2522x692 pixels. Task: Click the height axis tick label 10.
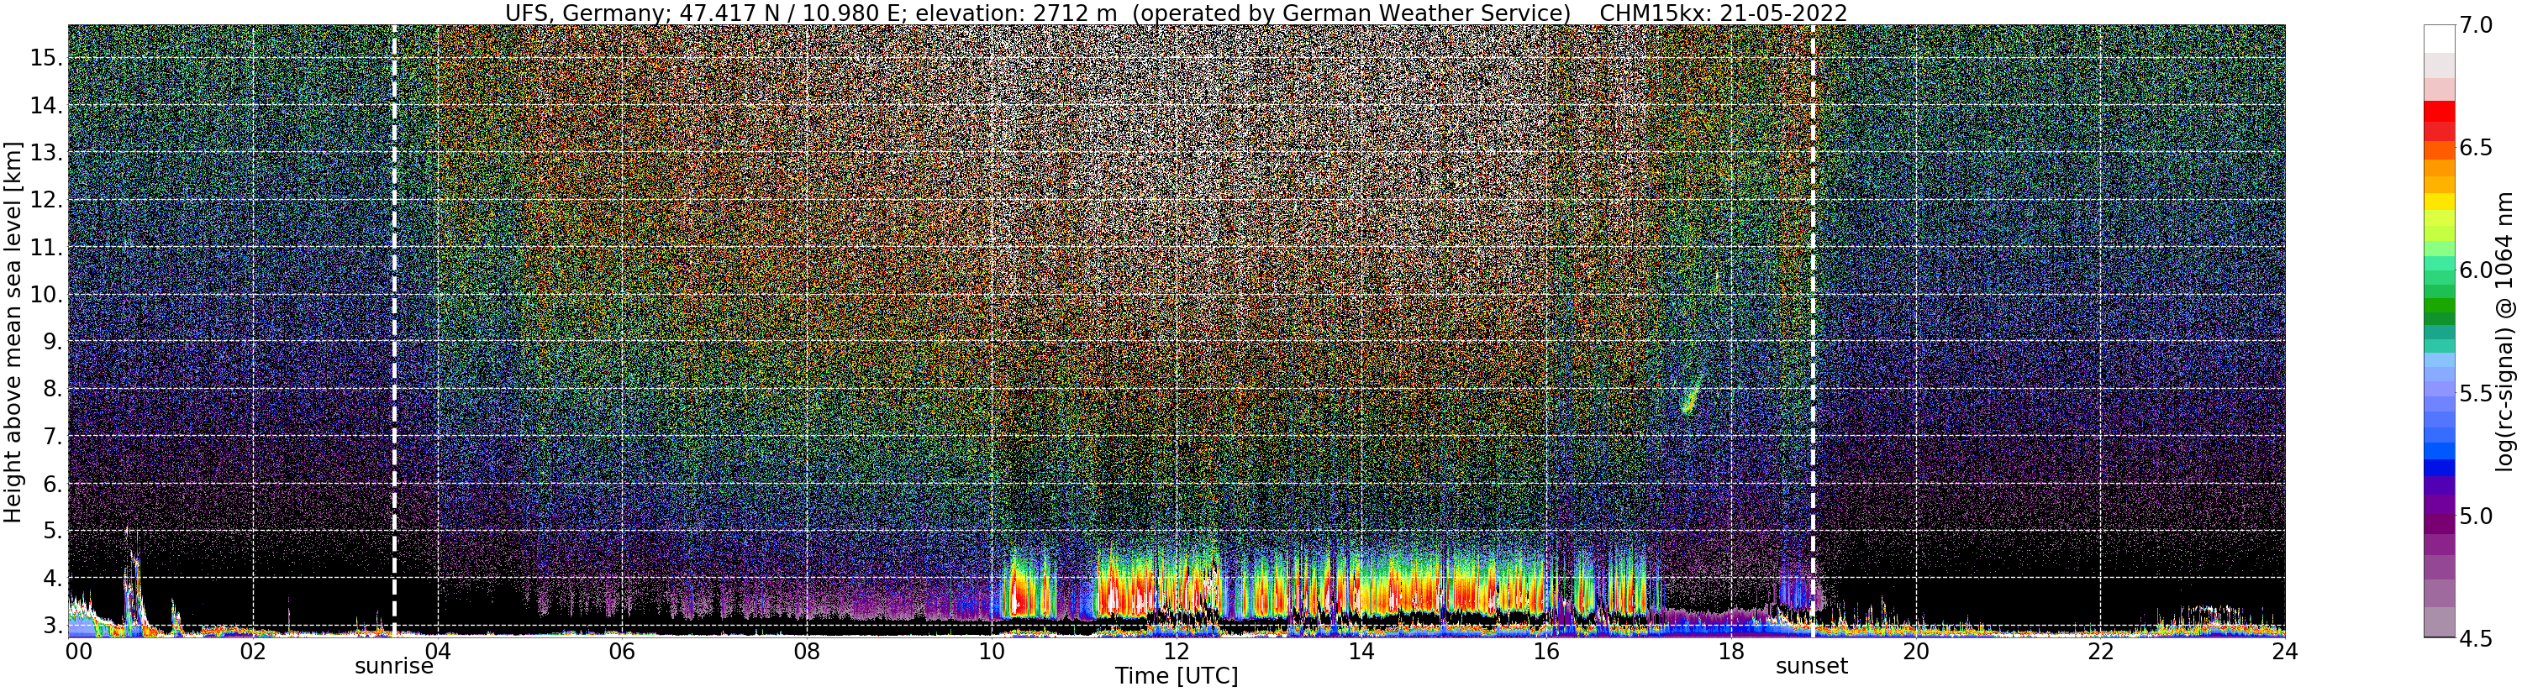[46, 295]
